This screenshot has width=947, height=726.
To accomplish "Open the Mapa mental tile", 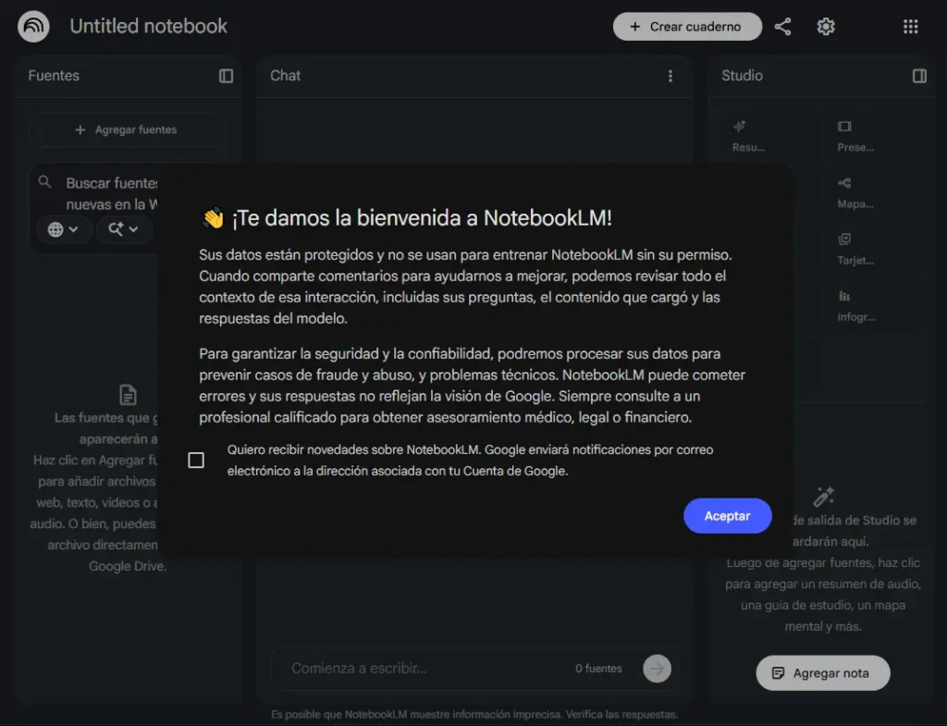I will (x=855, y=192).
